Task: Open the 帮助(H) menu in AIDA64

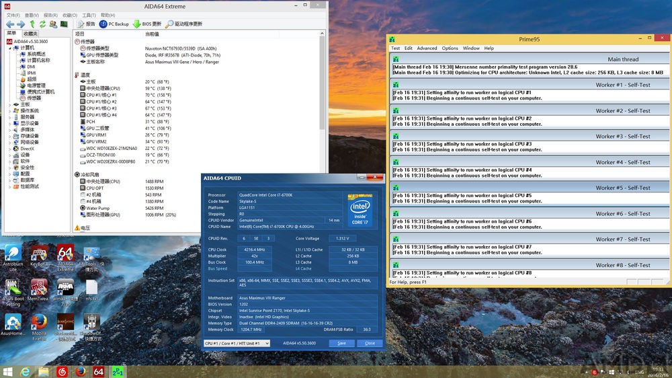Action: click(x=108, y=15)
